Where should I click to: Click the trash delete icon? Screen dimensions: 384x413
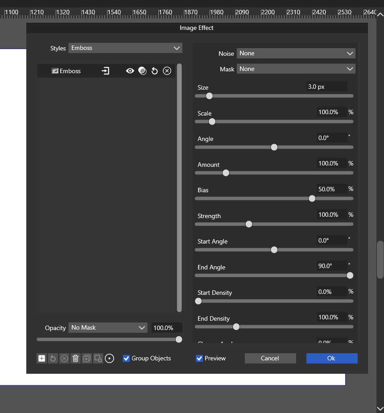76,358
